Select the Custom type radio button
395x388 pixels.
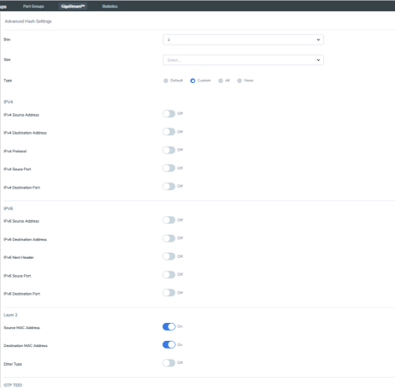click(193, 81)
